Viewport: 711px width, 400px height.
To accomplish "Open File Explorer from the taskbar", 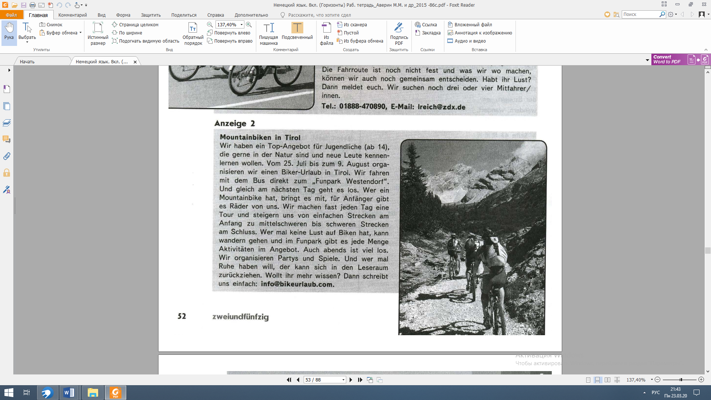I will click(93, 393).
